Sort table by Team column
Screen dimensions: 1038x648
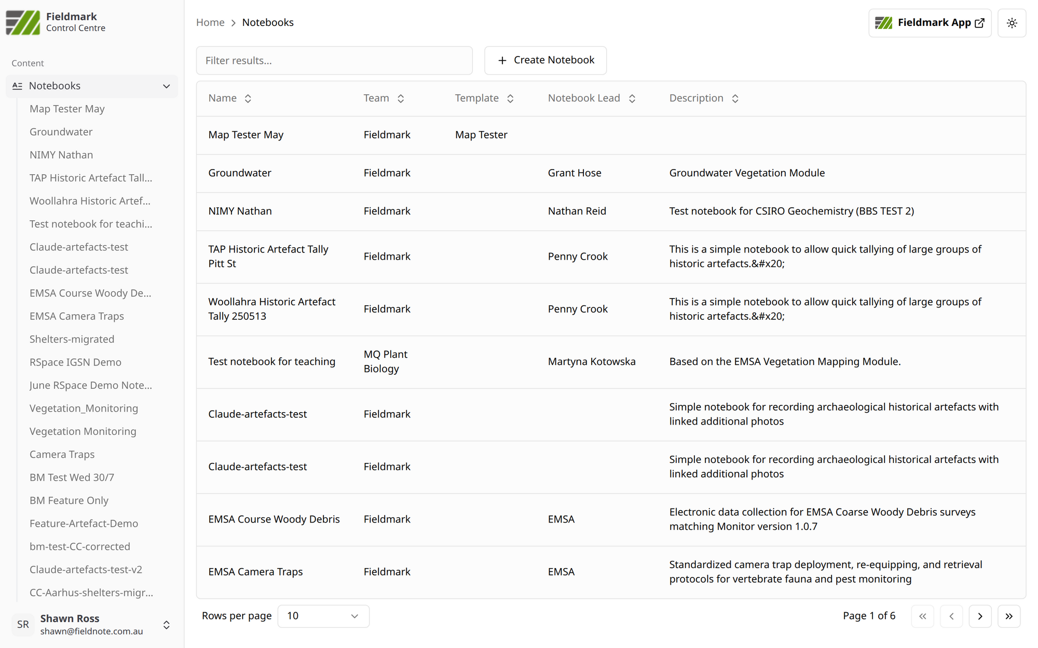point(400,98)
